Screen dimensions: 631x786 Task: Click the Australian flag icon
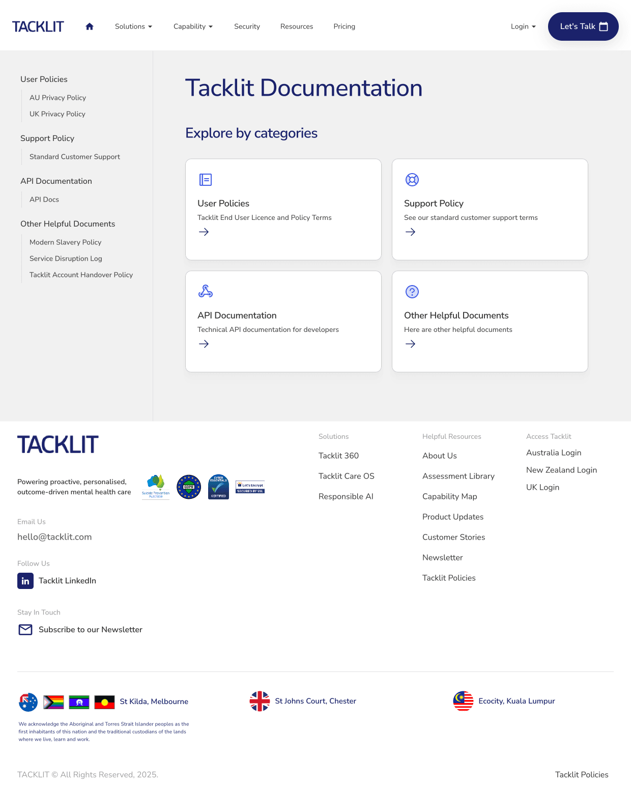coord(28,702)
